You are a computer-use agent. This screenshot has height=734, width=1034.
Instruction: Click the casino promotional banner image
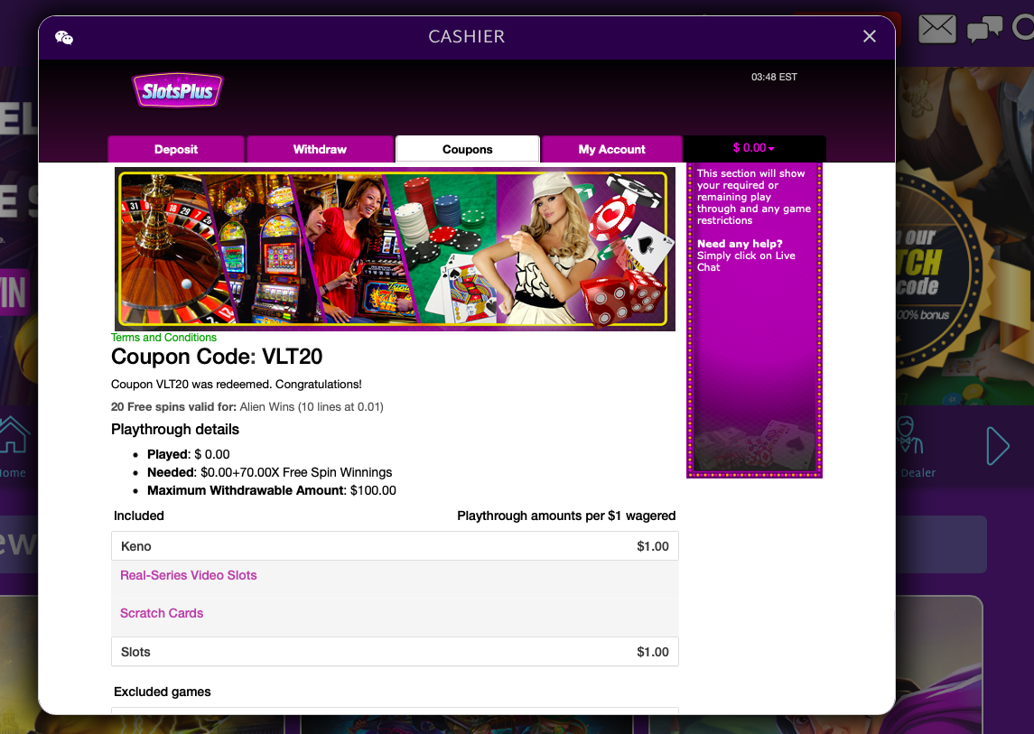pos(395,249)
